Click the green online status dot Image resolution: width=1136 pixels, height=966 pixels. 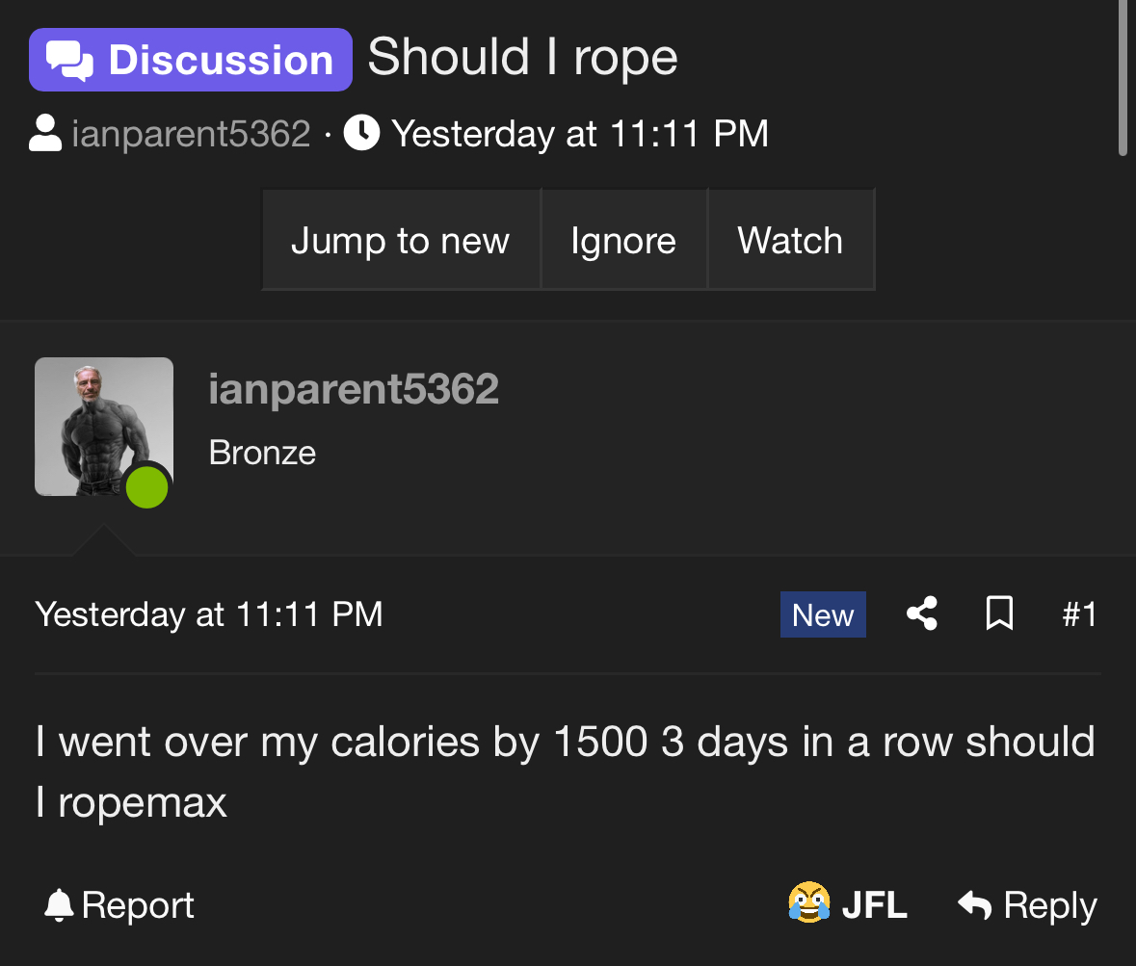click(146, 487)
